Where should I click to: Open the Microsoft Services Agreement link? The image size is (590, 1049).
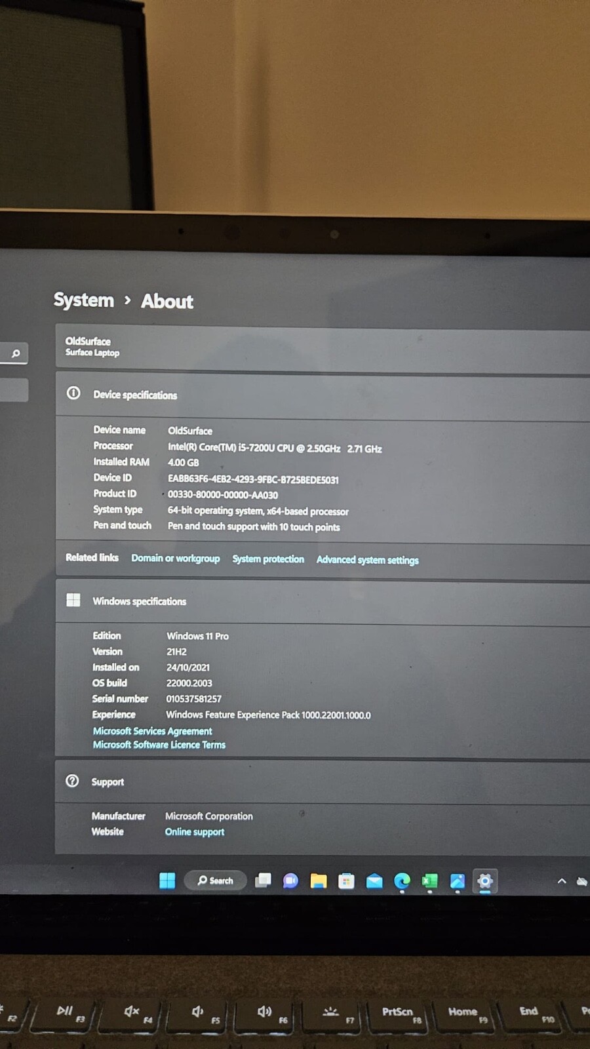(x=152, y=730)
